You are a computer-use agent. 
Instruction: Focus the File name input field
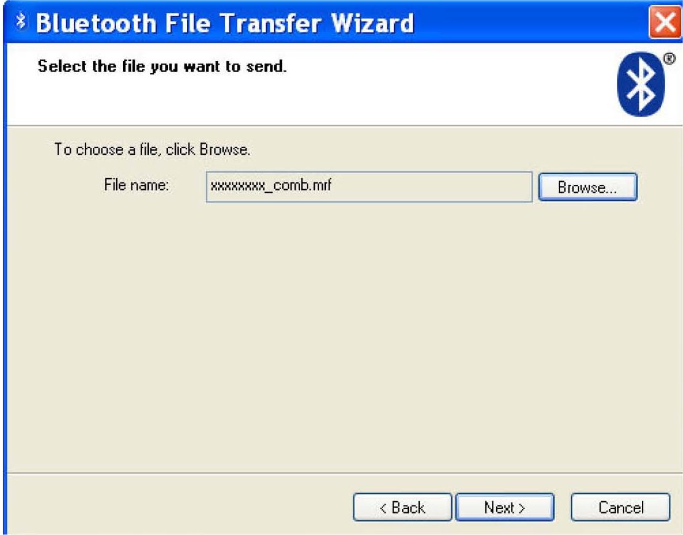[369, 187]
